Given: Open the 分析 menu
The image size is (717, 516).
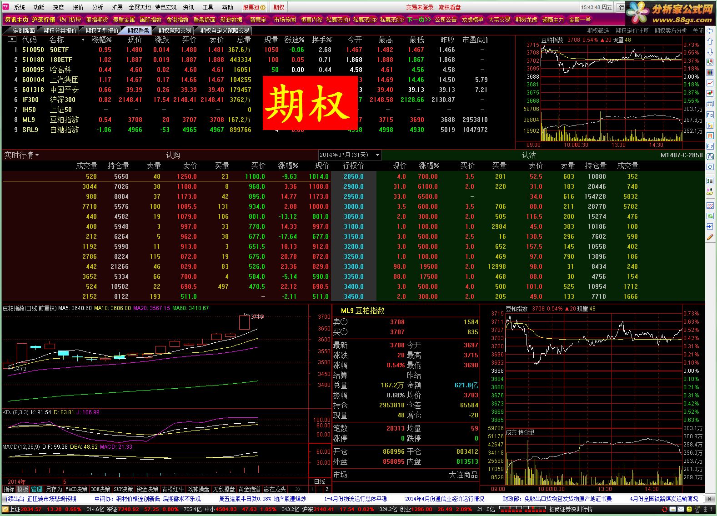Looking at the screenshot, I should (98, 7).
